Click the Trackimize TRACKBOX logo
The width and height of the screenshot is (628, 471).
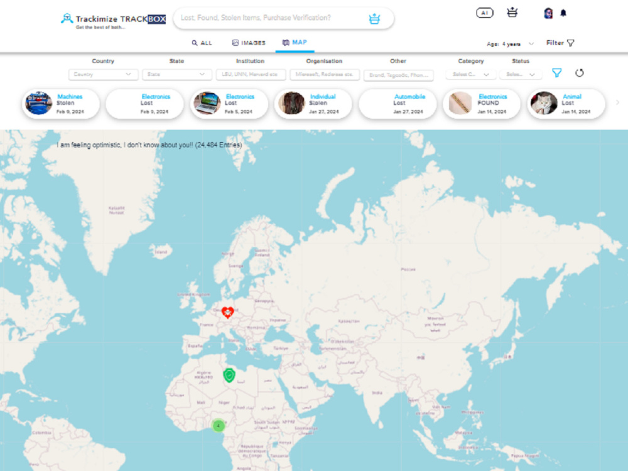(113, 19)
